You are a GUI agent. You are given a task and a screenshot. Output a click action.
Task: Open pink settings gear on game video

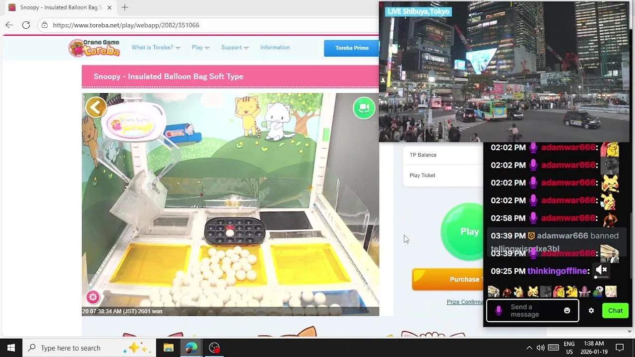coord(93,297)
